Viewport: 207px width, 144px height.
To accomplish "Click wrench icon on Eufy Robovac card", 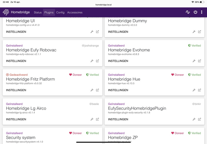I will tap(92, 61).
